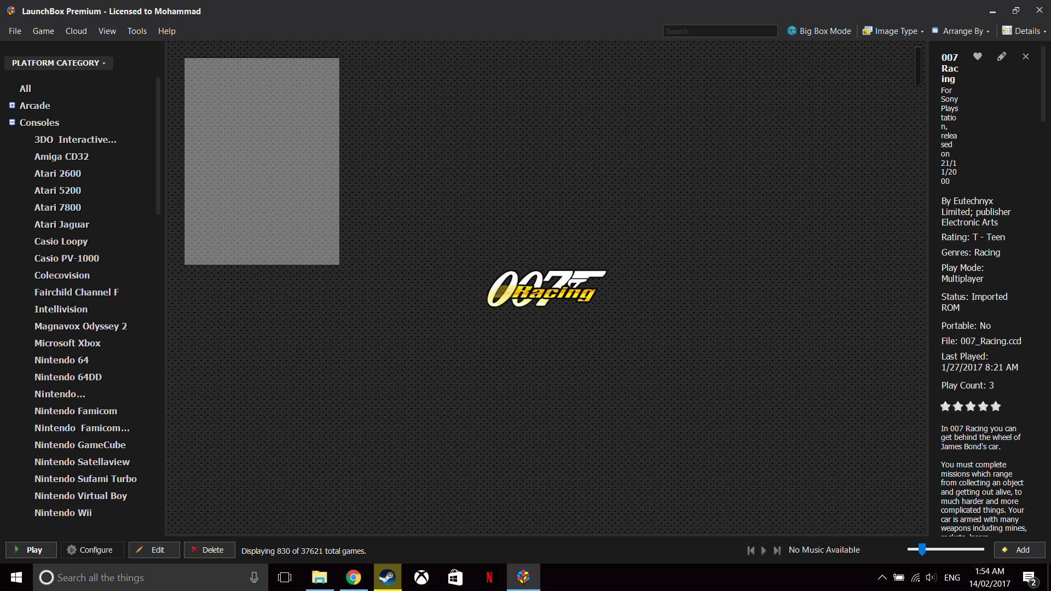Click the Edit button in the bottom bar
This screenshot has height=591, width=1051.
[154, 550]
